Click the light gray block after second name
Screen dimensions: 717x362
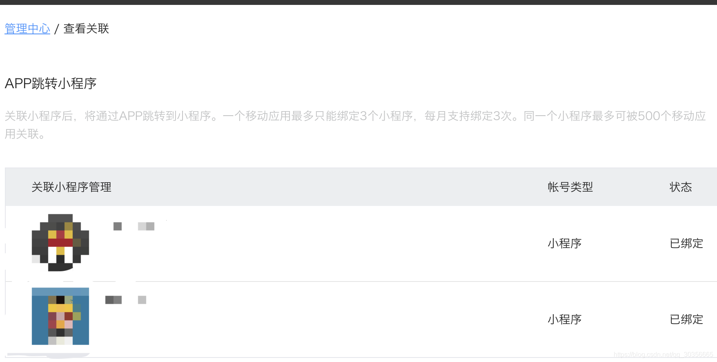142,300
